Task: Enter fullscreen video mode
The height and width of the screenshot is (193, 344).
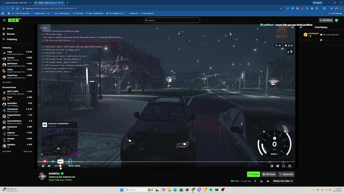Action: pos(284,166)
